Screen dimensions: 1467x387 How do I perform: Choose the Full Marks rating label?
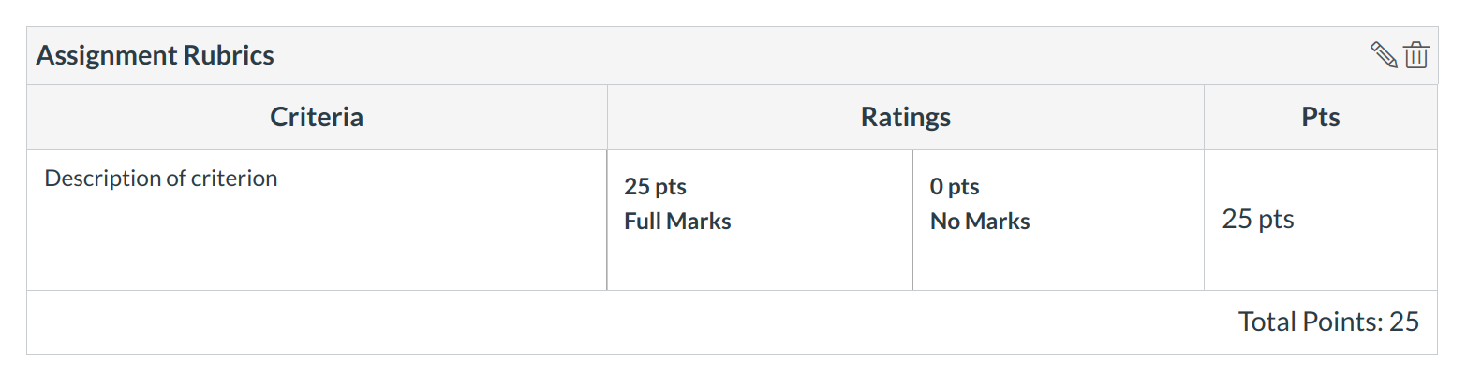(677, 222)
